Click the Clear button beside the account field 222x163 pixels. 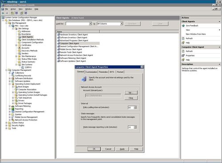tap(131, 98)
